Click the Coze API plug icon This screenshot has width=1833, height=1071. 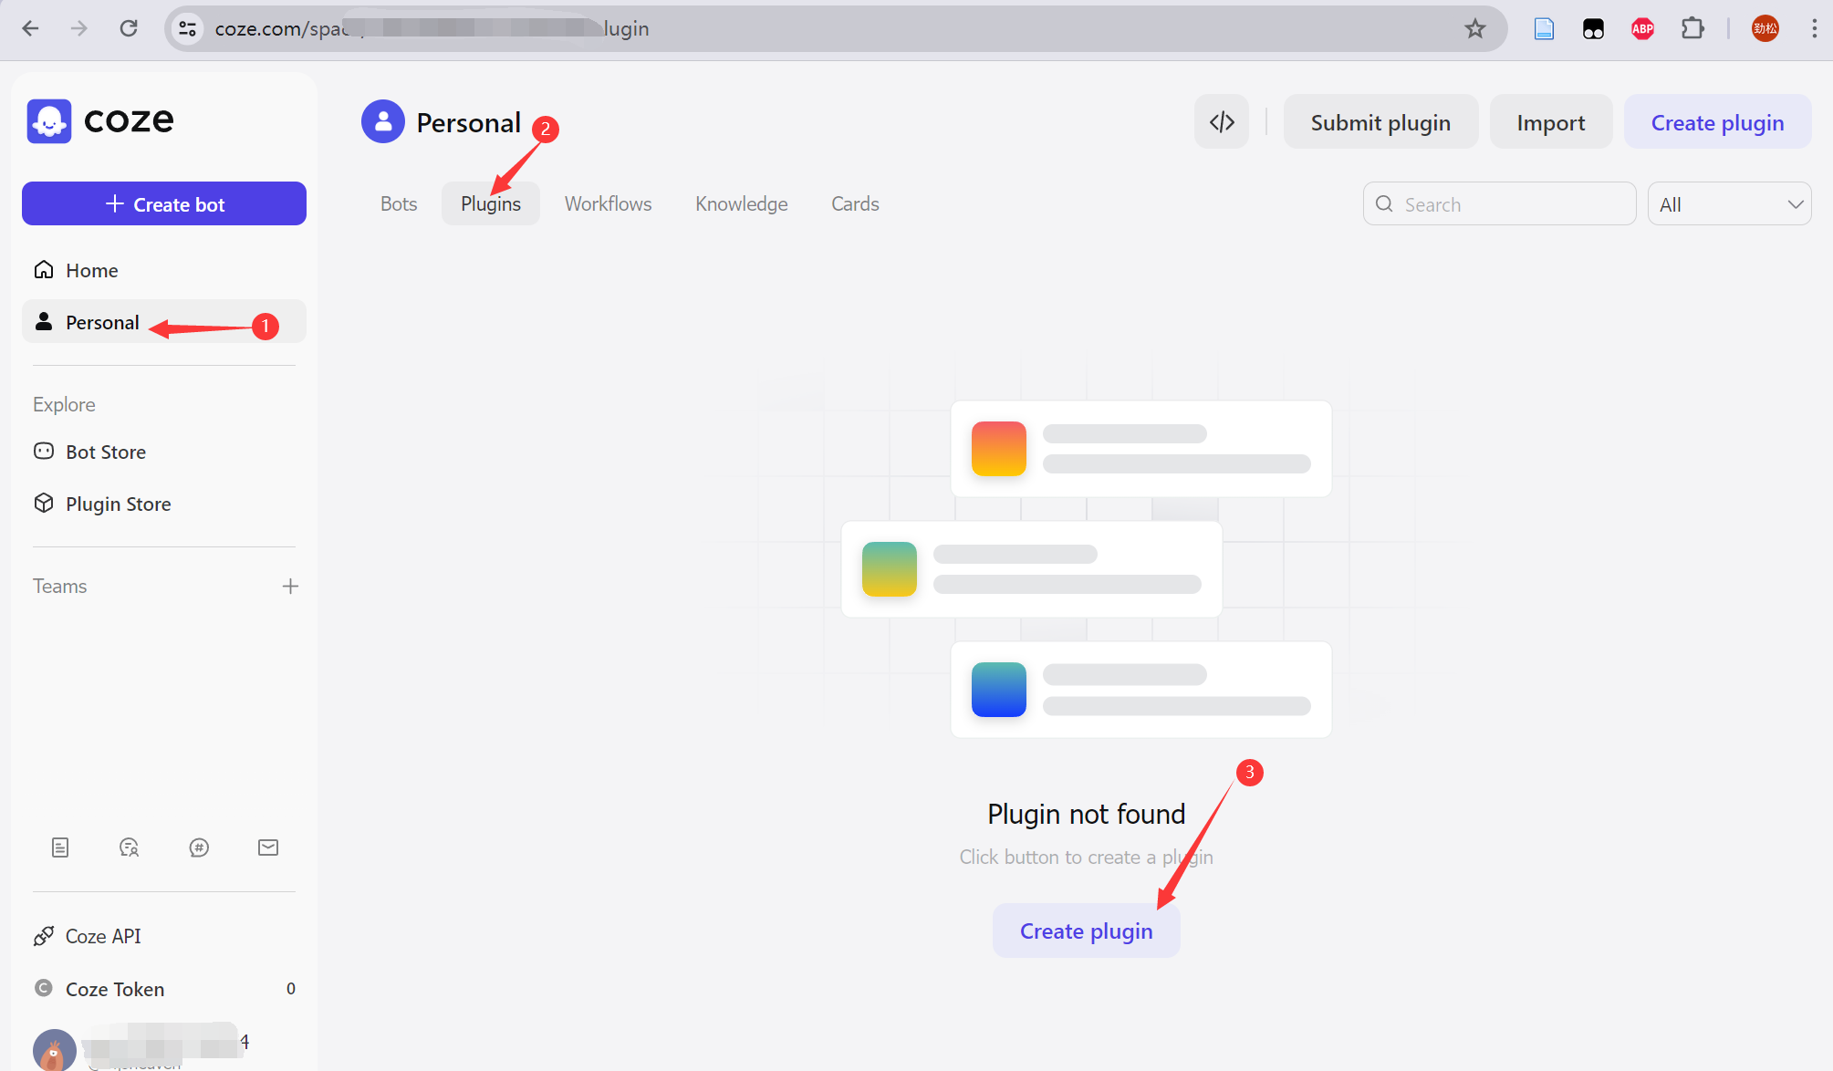[x=44, y=936]
